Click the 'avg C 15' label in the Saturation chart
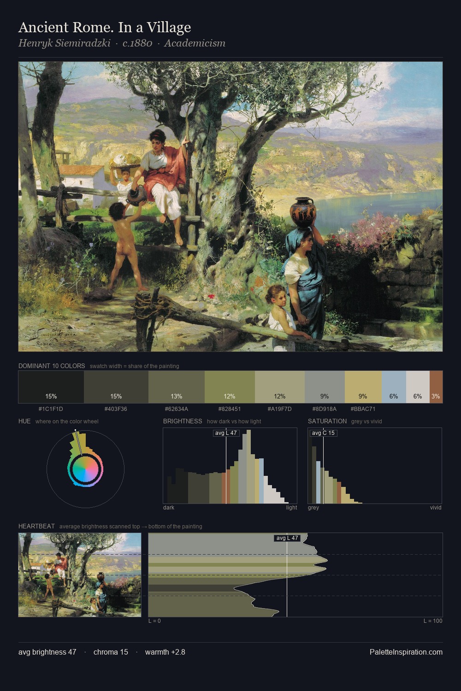 pos(323,433)
